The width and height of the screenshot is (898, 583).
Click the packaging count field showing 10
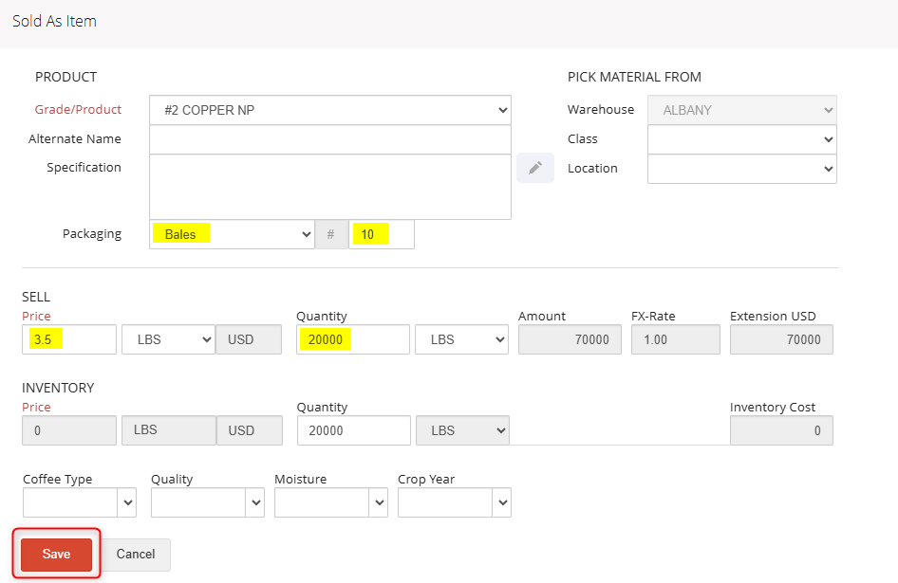pyautogui.click(x=381, y=234)
